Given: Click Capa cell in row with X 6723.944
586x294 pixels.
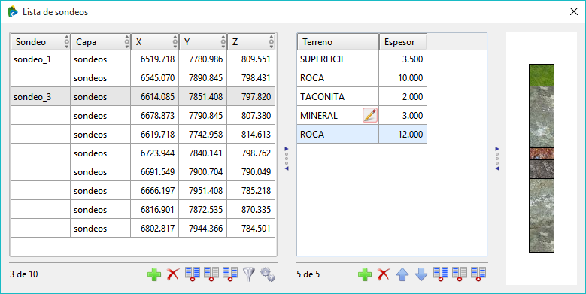Looking at the screenshot, I should coord(101,153).
